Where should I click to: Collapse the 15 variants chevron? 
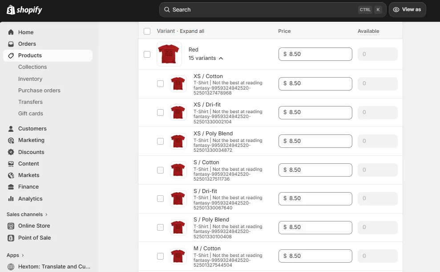coord(221,58)
